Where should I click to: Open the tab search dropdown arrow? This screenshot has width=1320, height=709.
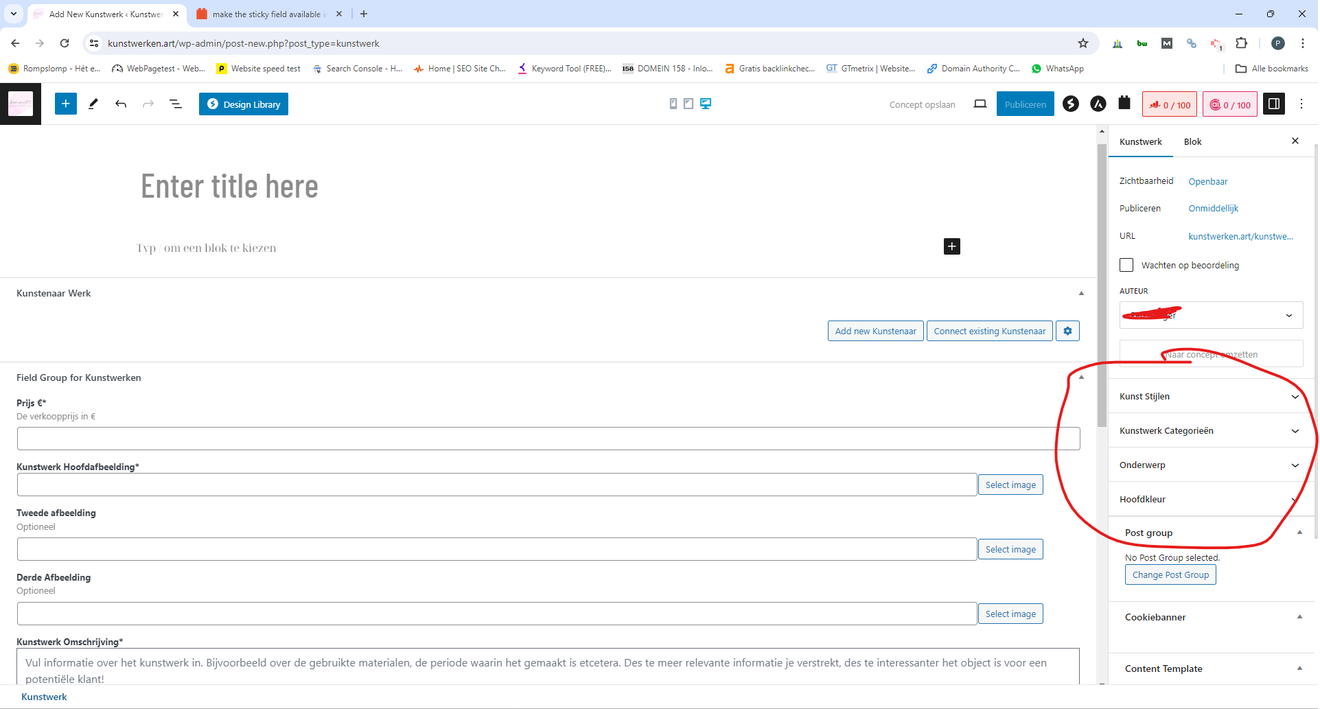click(x=13, y=14)
